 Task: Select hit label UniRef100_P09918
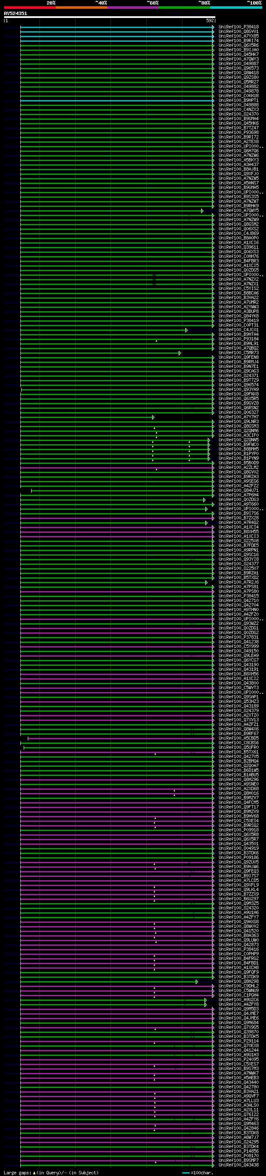coord(239,830)
